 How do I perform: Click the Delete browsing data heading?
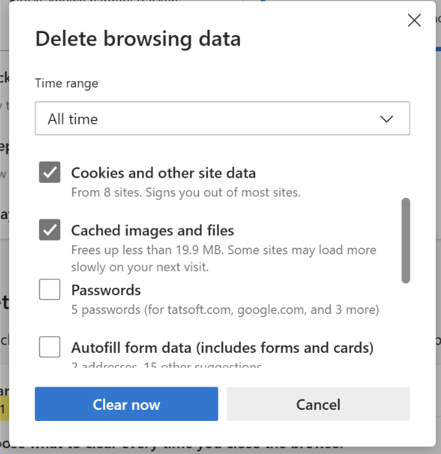[137, 39]
